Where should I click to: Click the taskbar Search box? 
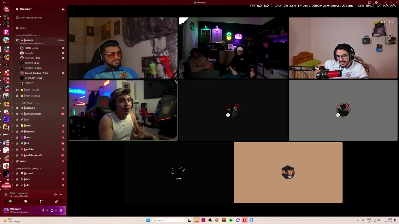click(168, 220)
